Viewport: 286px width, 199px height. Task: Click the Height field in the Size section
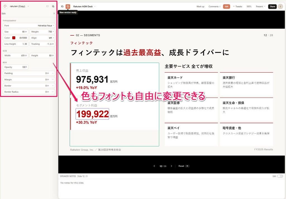tap(42, 56)
